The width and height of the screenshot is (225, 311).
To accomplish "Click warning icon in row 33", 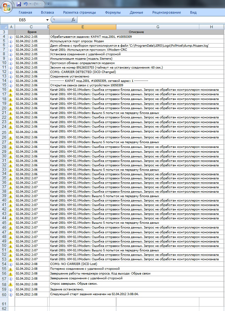I will [x=11, y=170].
